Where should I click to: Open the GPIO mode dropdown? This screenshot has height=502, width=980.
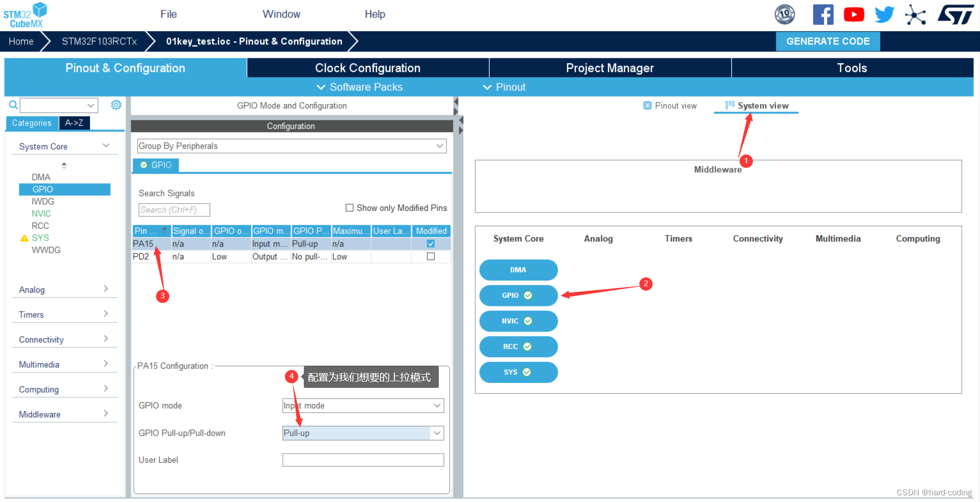pos(363,405)
